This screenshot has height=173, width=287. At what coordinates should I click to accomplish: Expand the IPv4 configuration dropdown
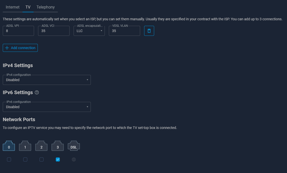[x=47, y=80]
